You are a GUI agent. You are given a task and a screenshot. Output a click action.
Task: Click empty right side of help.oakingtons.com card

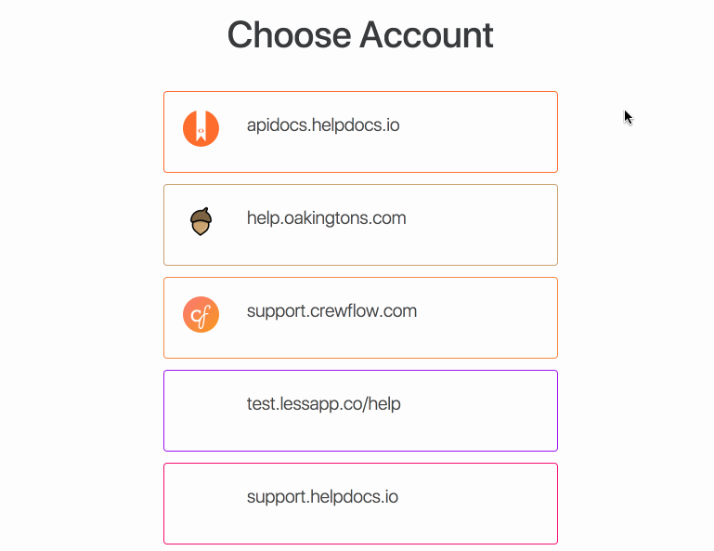pyautogui.click(x=482, y=225)
